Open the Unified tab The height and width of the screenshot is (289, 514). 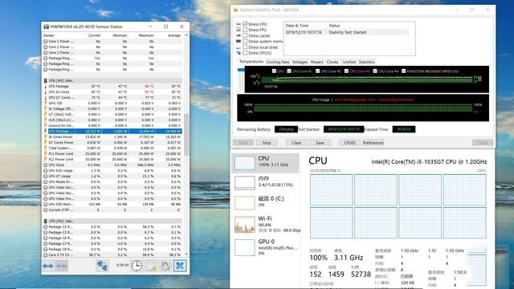click(349, 62)
